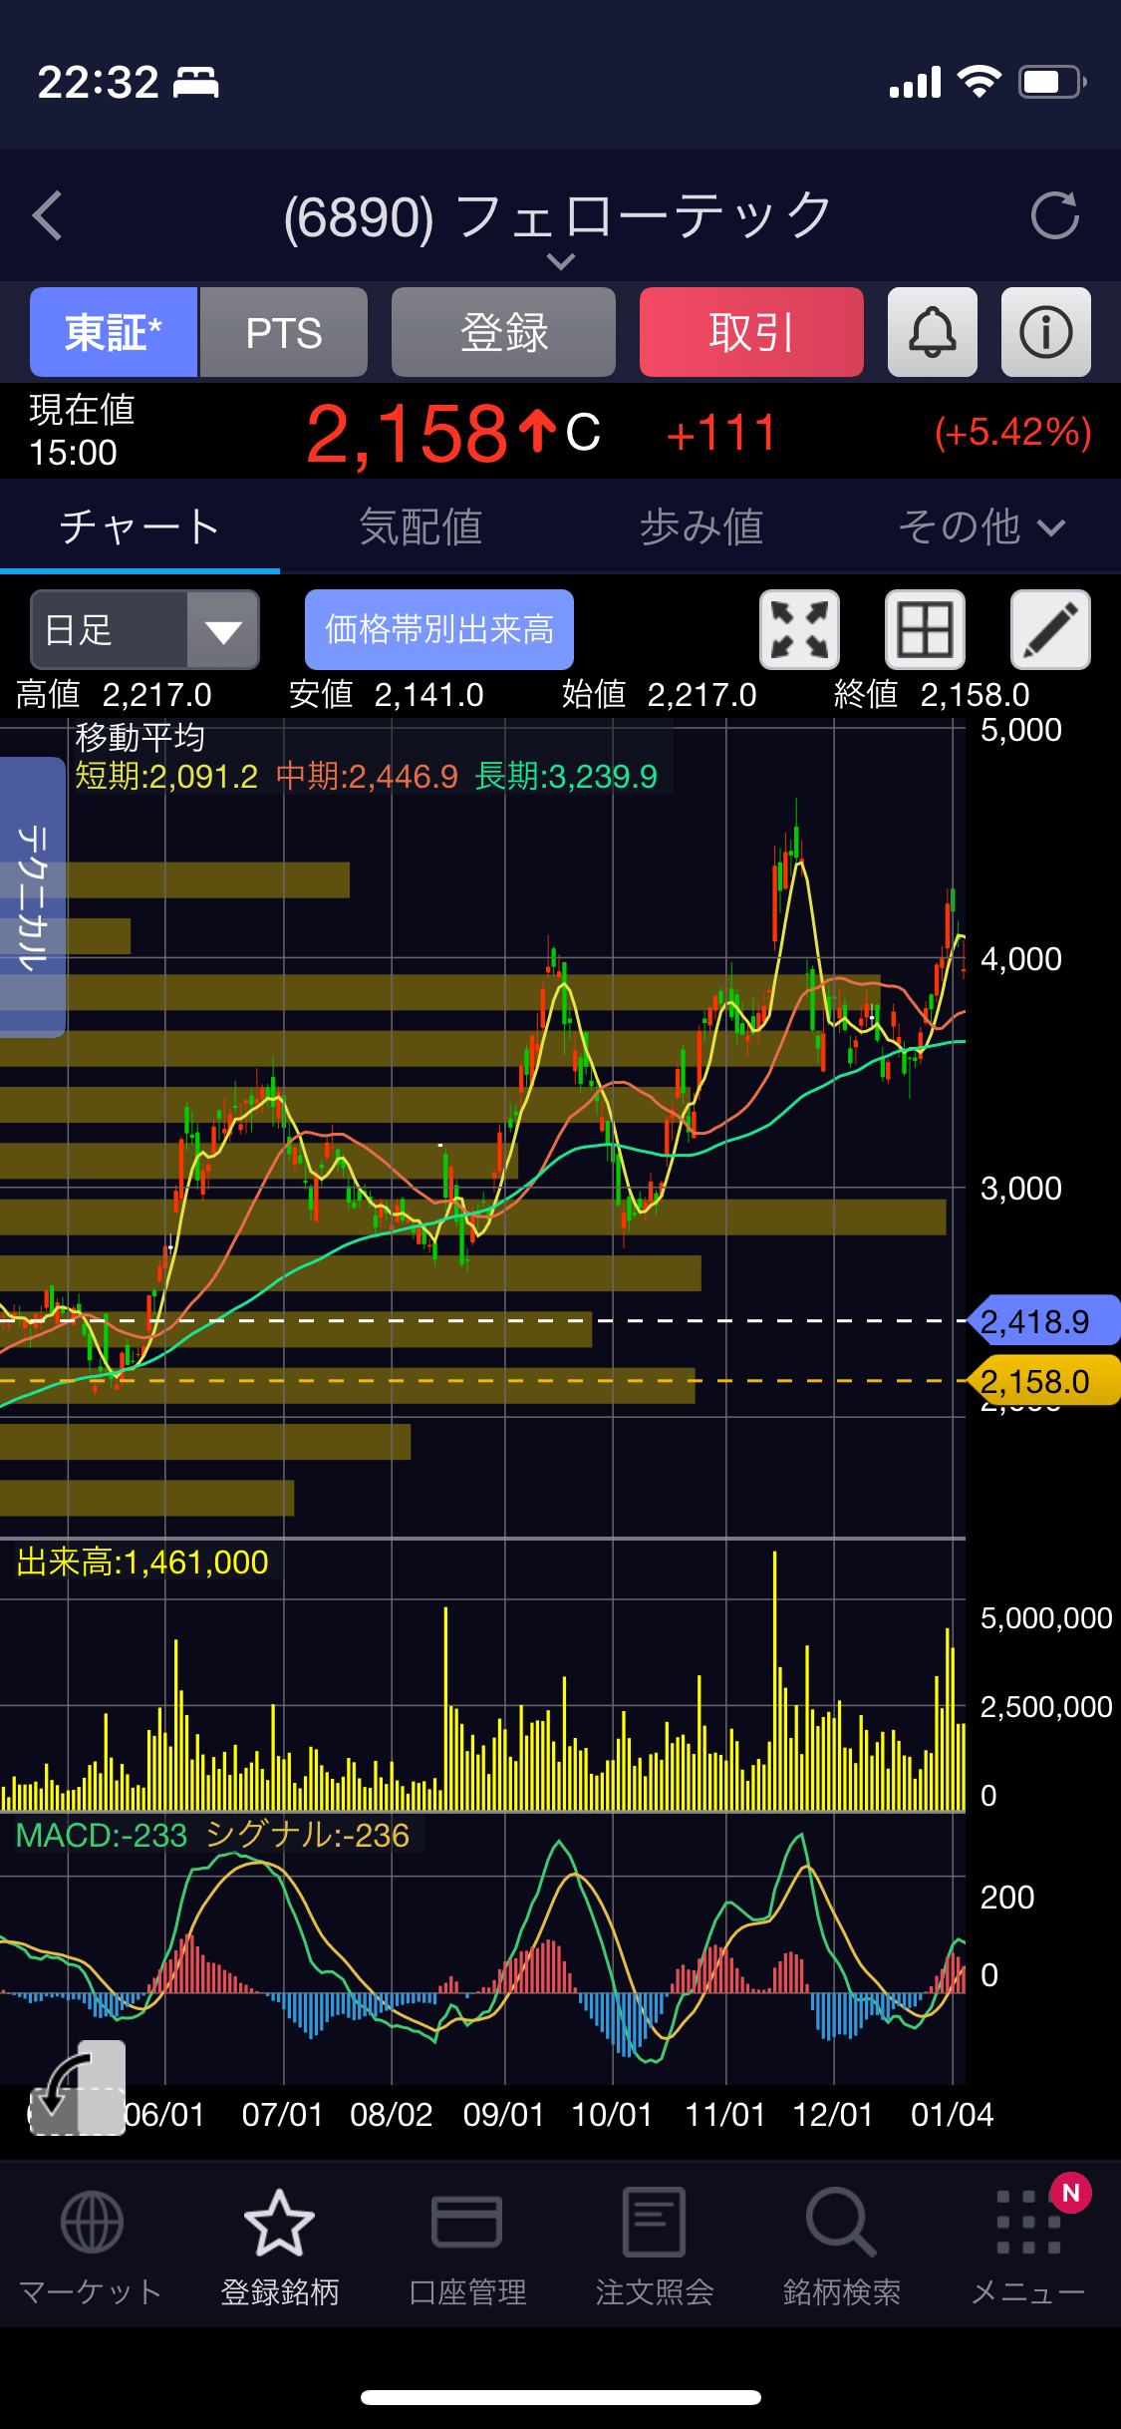Switch to 気配値 tab
Viewport: 1121px width, 2429px height.
click(420, 526)
